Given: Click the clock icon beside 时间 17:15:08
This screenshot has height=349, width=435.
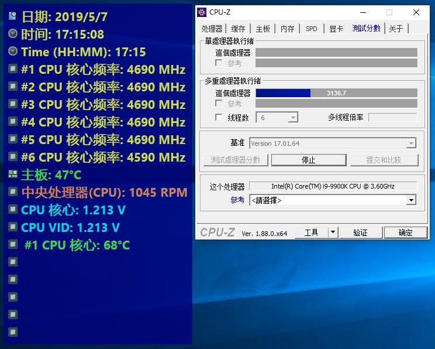Looking at the screenshot, I should click(13, 33).
